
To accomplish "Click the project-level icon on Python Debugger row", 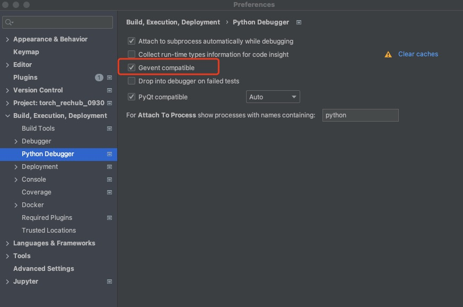I will (109, 154).
